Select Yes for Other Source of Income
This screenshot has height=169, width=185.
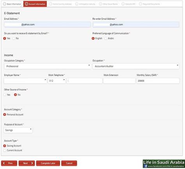click(x=5, y=95)
